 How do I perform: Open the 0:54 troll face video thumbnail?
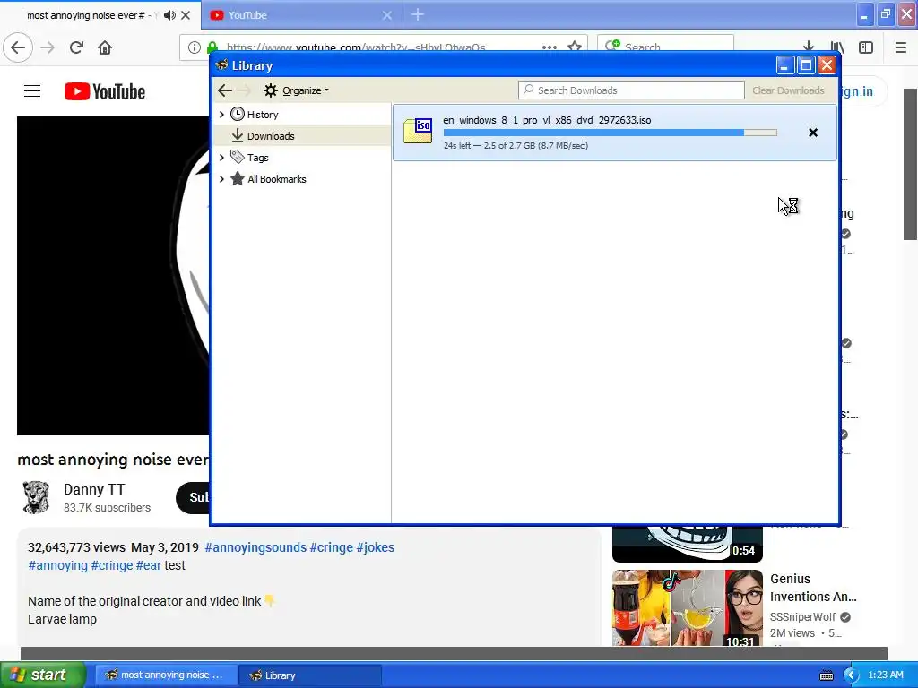[688, 544]
